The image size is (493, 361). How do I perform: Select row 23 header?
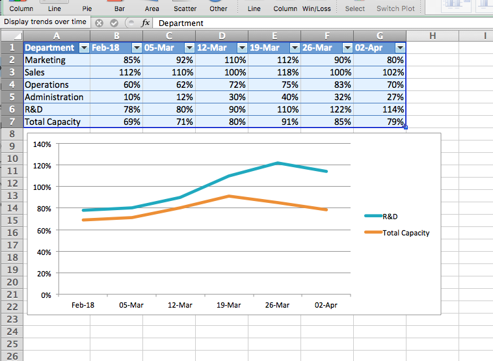(x=12, y=319)
